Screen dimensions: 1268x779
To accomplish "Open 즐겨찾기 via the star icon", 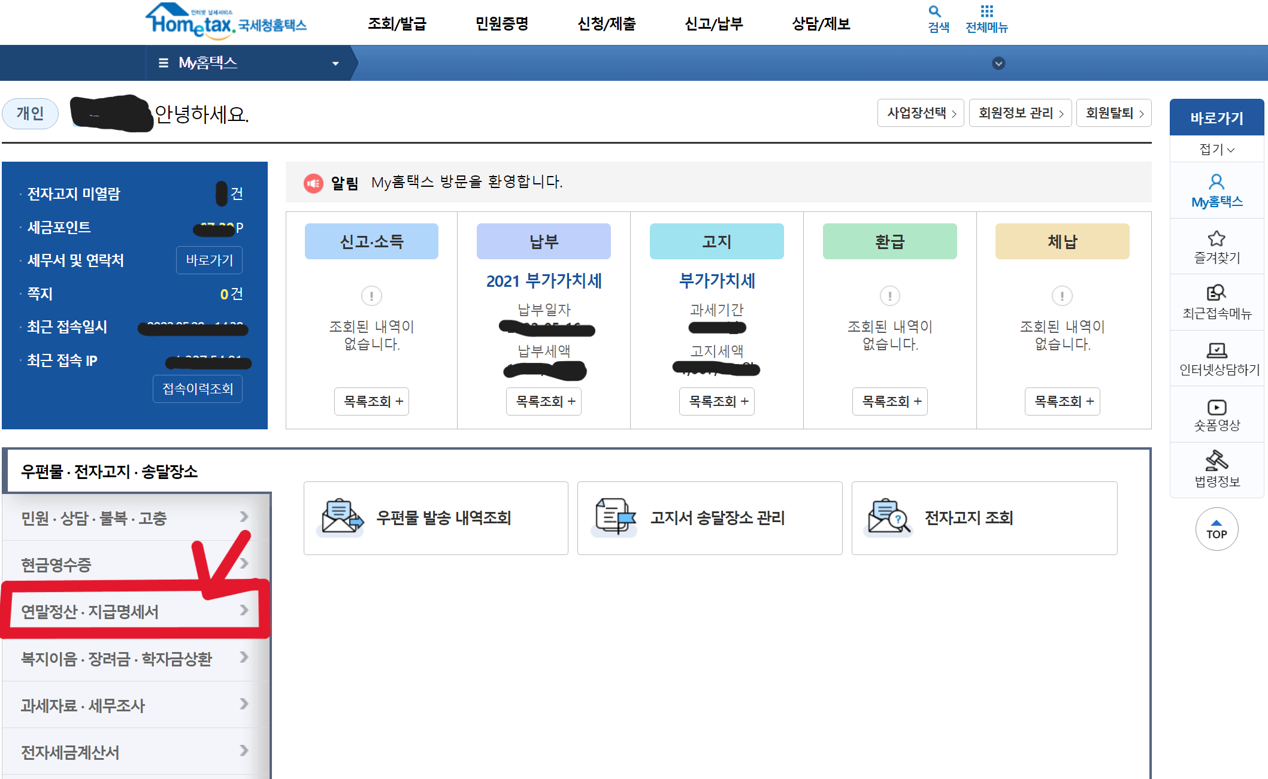I will click(1216, 238).
